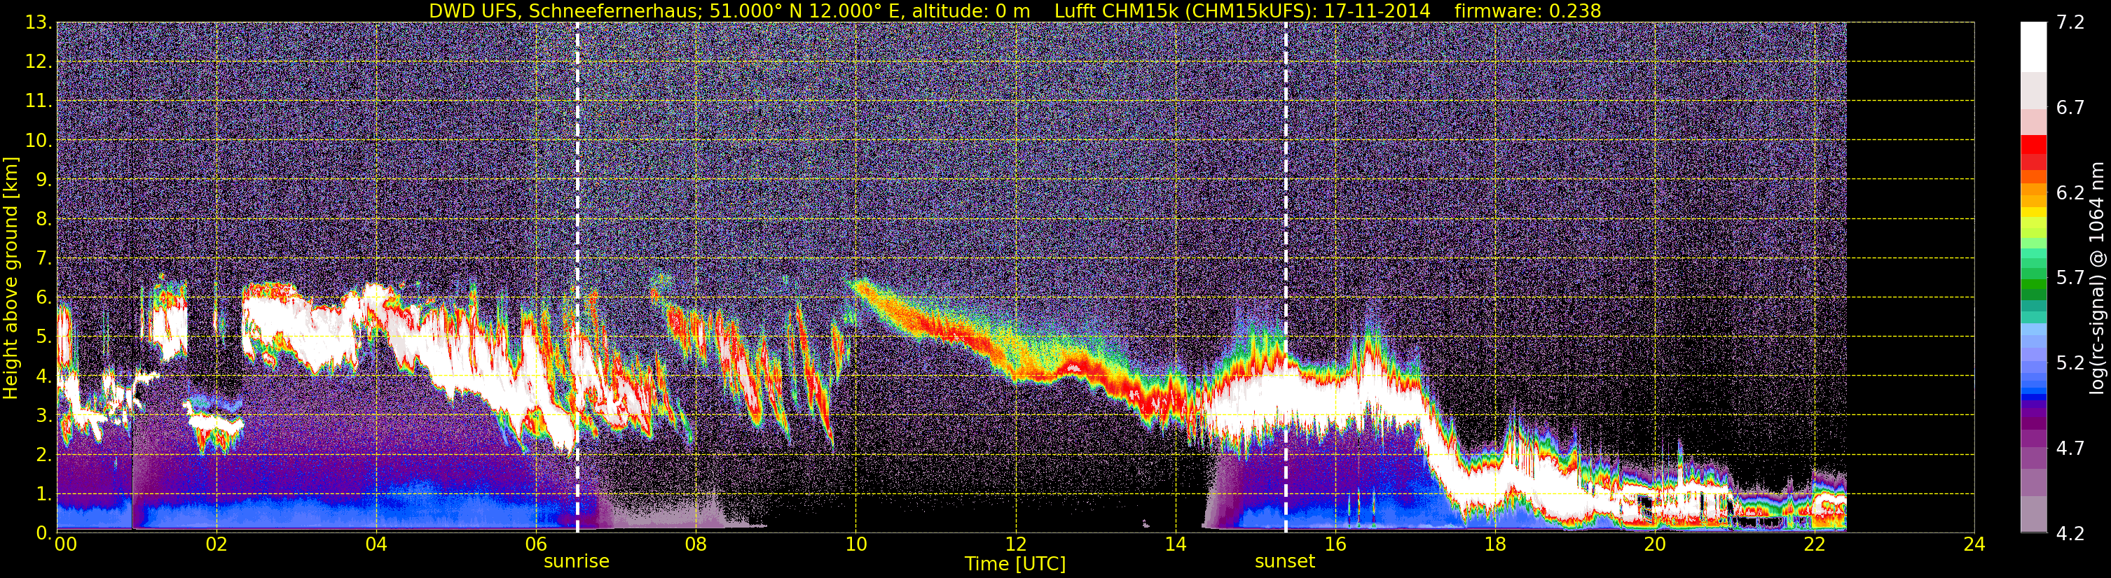Click time axis tick '06'

coord(536,545)
